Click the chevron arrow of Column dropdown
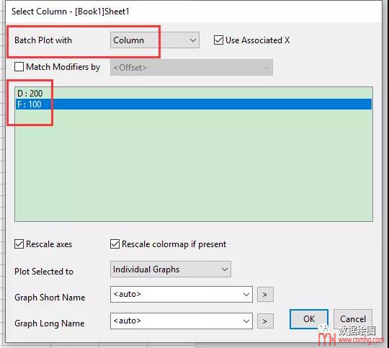Viewport: 389px width, 348px height. (193, 40)
